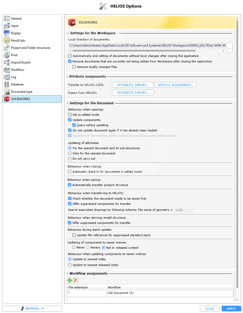243x313 pixels.
Task: Collapse Workflow assignments section
Action: coord(68,274)
